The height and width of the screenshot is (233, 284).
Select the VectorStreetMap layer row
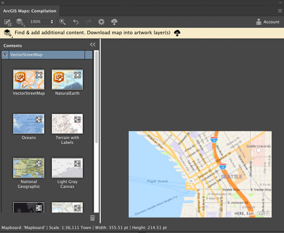coord(47,54)
